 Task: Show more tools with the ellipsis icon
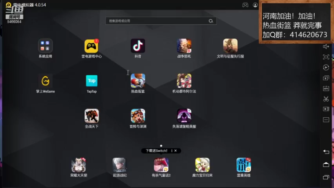point(326,119)
